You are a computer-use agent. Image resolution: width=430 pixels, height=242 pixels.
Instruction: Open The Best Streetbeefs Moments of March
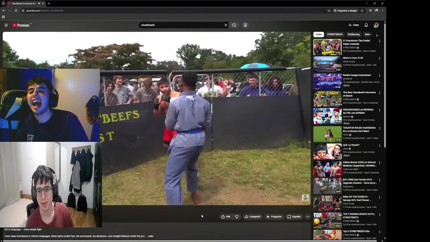pos(359,94)
